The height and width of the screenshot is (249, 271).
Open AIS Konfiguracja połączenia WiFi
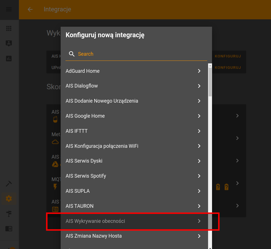coord(134,146)
